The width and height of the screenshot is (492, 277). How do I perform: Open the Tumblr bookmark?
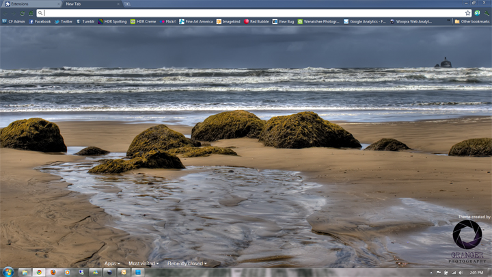(85, 21)
